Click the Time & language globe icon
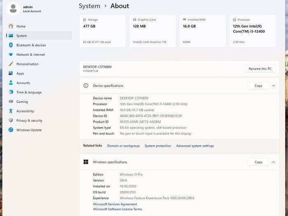288x216 pixels. click(x=11, y=92)
